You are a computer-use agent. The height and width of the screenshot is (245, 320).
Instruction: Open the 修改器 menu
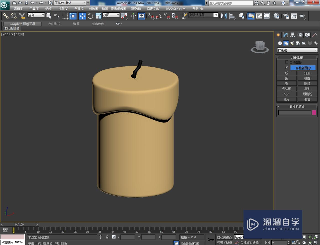(94, 8)
